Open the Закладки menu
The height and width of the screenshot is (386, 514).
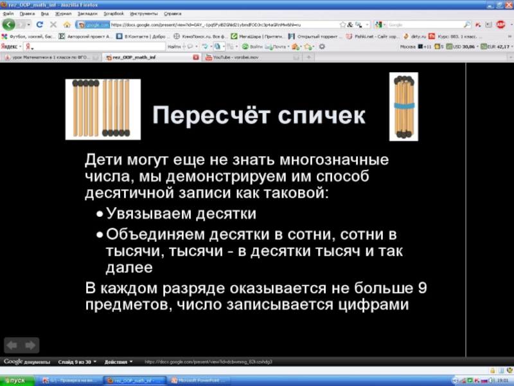coord(87,14)
